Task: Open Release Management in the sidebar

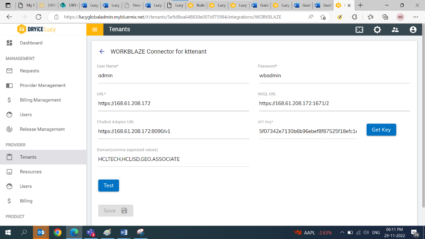Action: tap(43, 129)
